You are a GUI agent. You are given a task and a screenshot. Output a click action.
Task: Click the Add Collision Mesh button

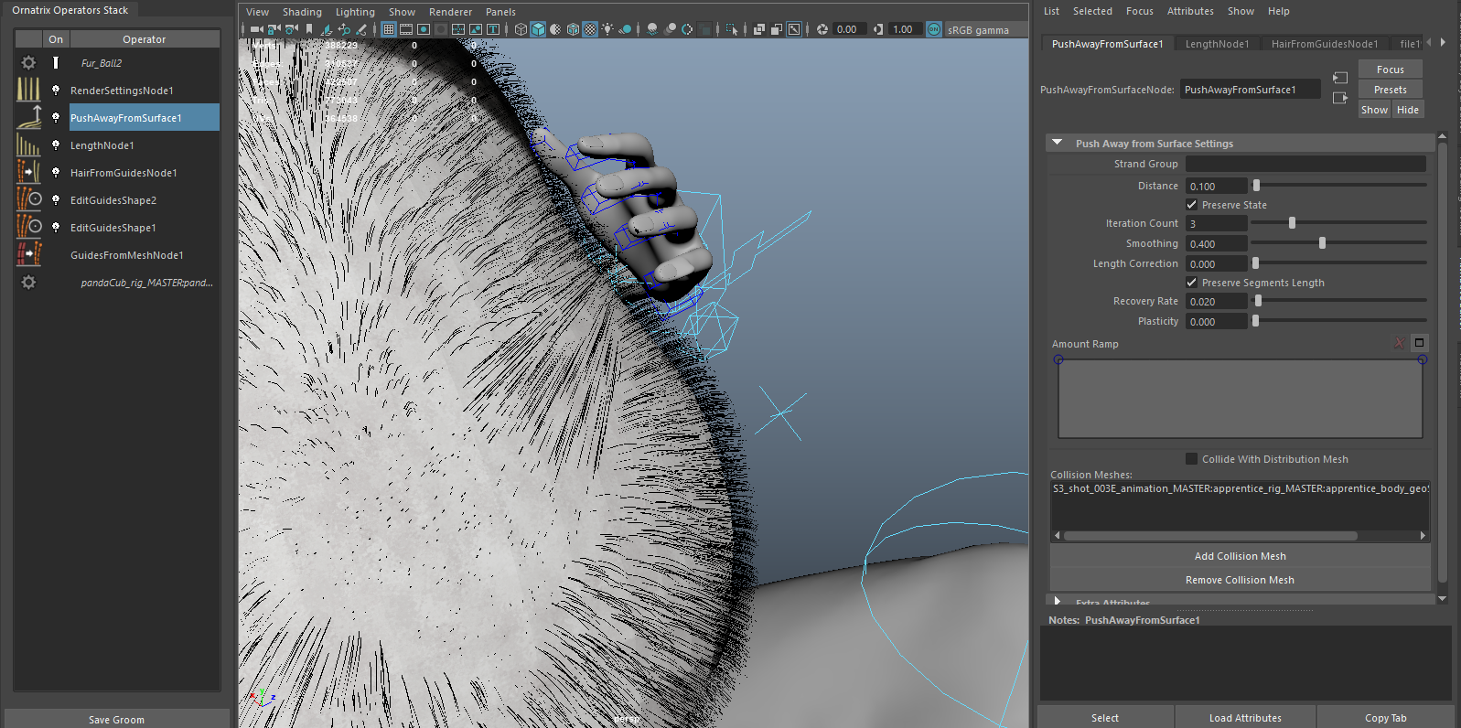1240,556
